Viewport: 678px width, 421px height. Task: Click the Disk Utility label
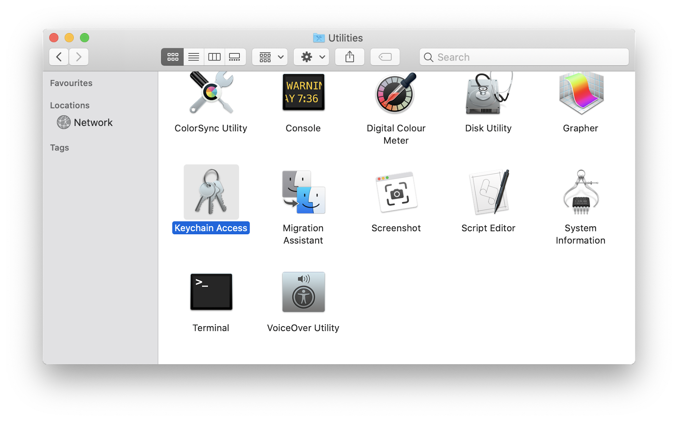[x=489, y=128]
